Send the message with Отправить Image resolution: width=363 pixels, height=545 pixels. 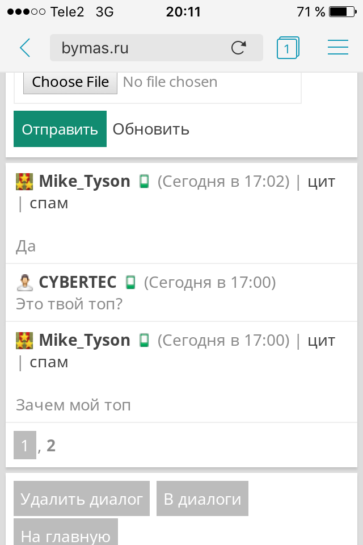click(60, 129)
